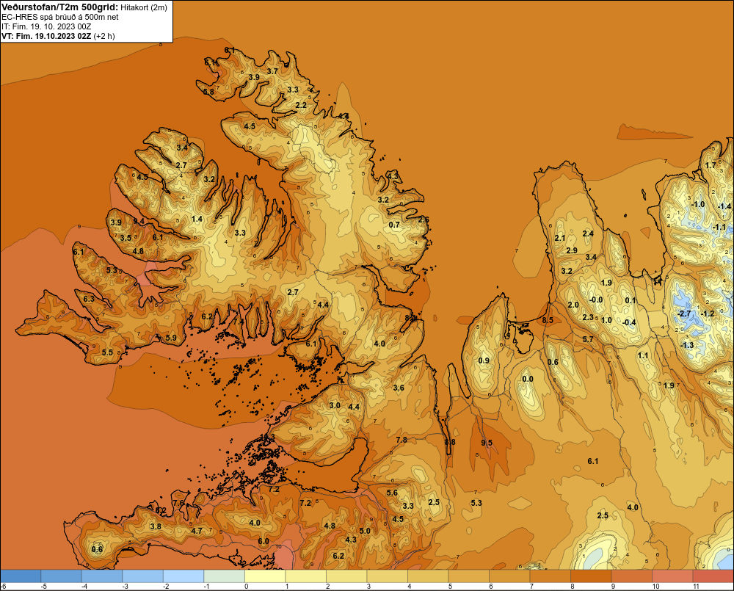Click the title 'Veðurstofan/T2m 500grid: Hitakort (2m)'

[84, 7]
